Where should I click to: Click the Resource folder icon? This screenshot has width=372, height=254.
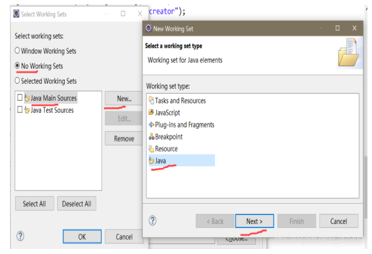tap(152, 149)
